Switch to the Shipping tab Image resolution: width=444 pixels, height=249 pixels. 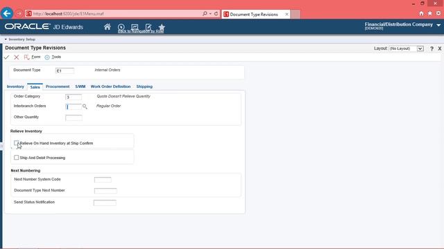point(144,86)
